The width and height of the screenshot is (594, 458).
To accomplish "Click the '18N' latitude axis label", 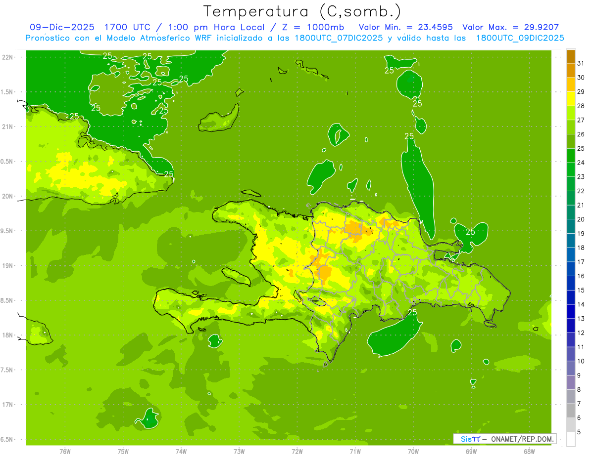I will point(8,335).
